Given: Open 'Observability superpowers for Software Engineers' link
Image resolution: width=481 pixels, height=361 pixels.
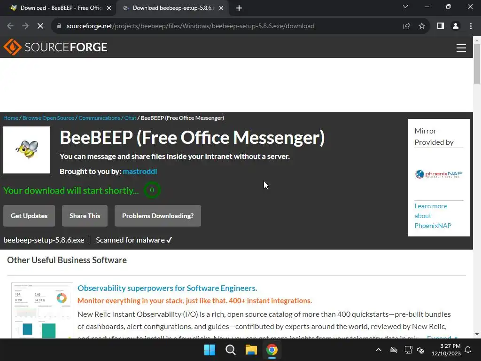Looking at the screenshot, I should (x=167, y=288).
